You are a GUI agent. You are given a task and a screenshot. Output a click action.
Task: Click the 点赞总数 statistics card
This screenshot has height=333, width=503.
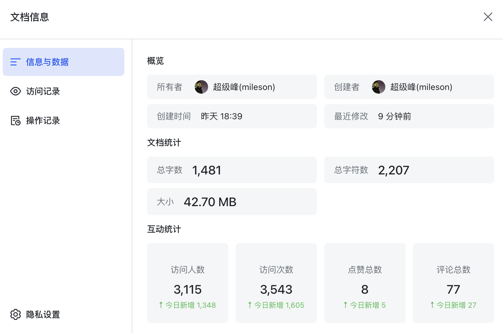(365, 283)
